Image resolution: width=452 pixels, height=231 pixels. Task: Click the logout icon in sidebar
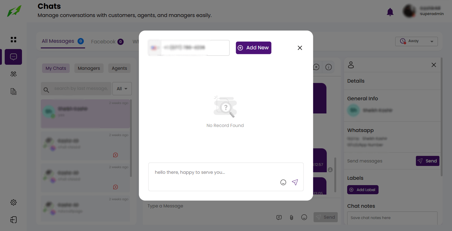(13, 220)
